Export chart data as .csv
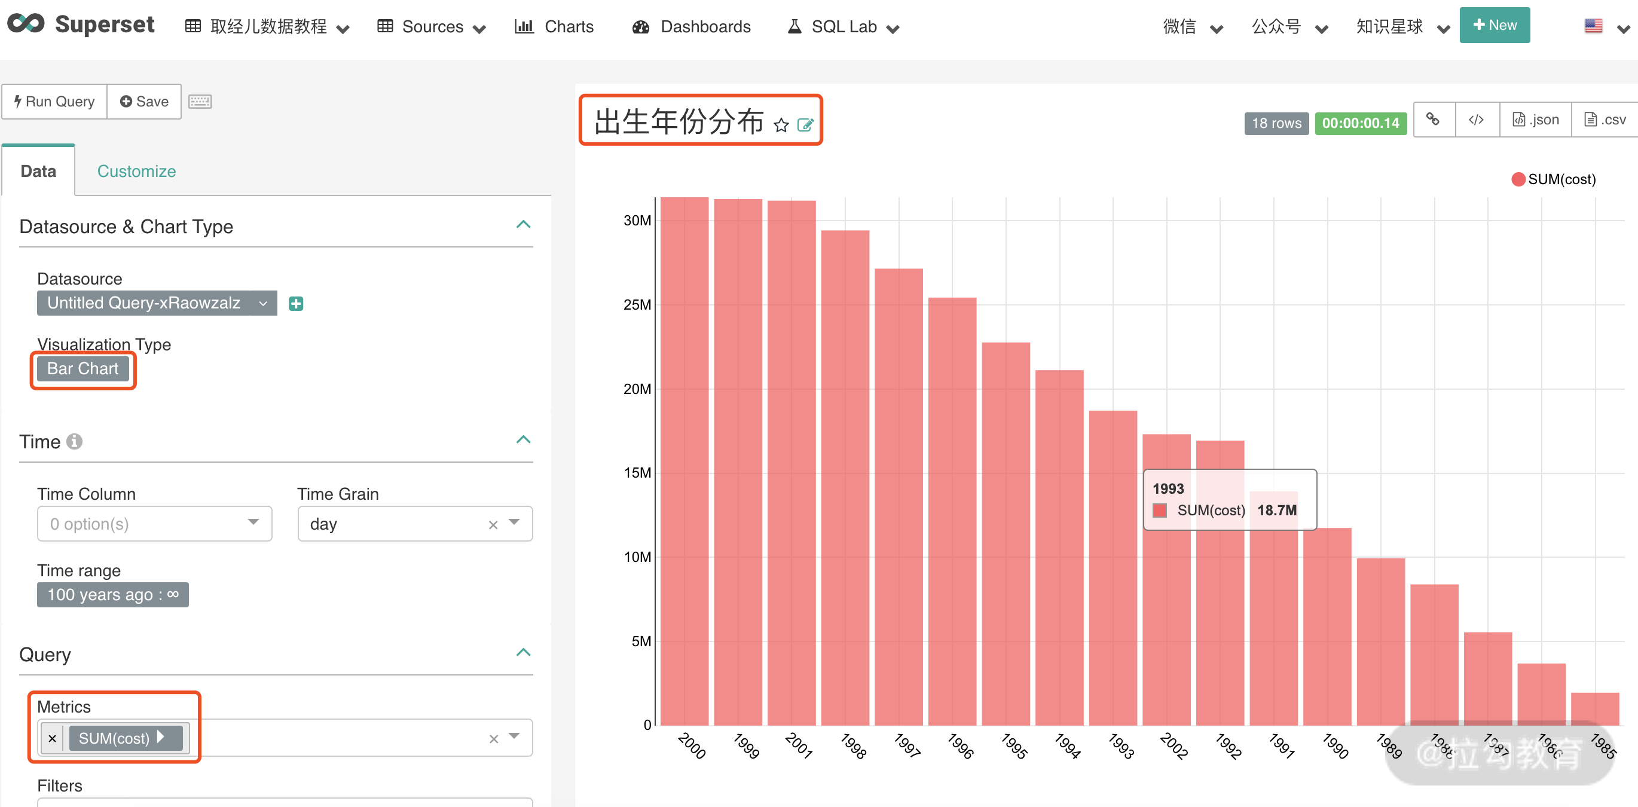This screenshot has width=1638, height=807. (x=1605, y=119)
